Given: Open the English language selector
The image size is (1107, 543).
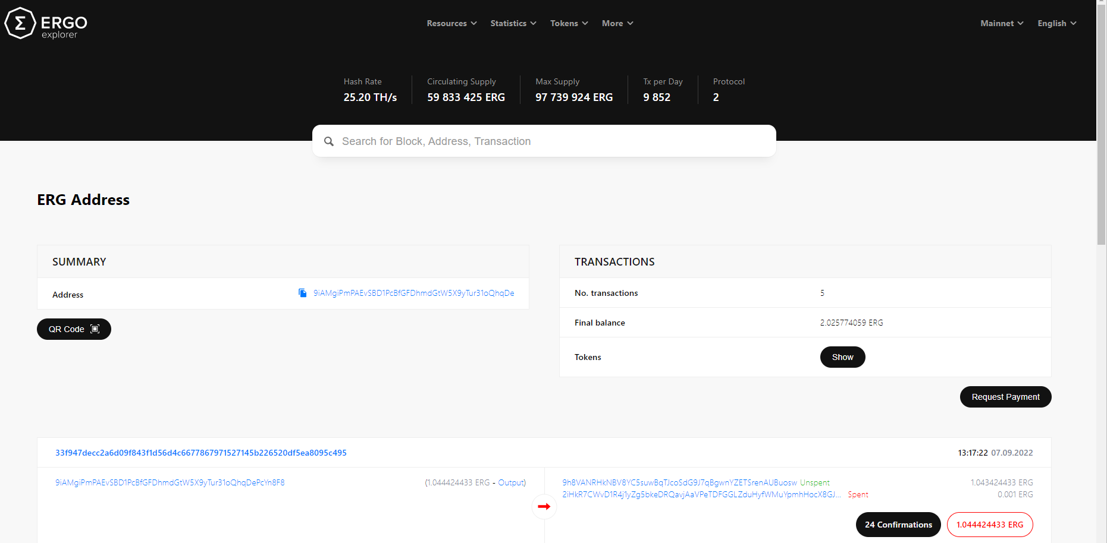Looking at the screenshot, I should [x=1057, y=23].
